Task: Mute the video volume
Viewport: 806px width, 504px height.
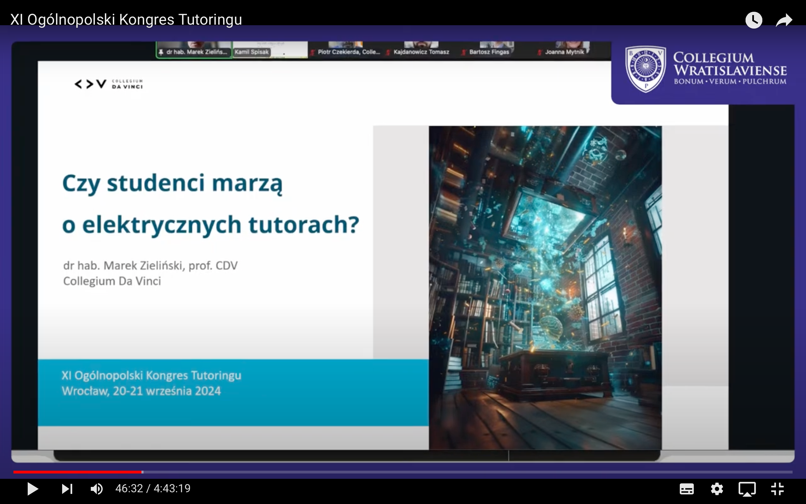Action: click(x=97, y=489)
